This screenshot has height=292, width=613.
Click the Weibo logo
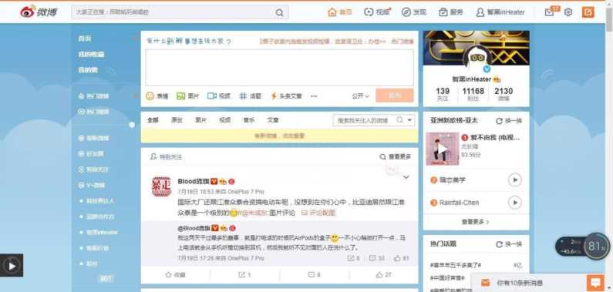click(39, 12)
